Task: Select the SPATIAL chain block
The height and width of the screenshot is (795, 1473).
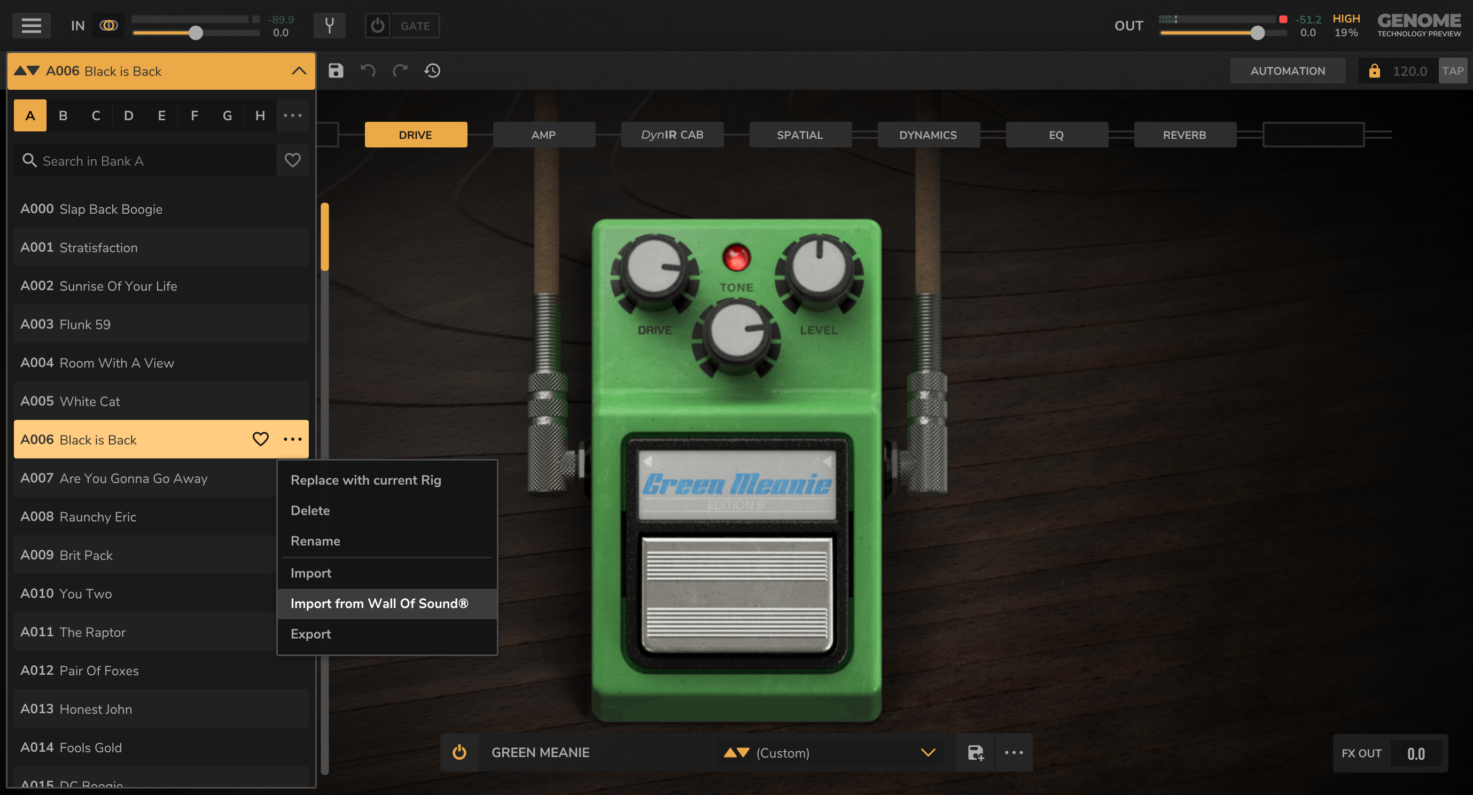Action: coord(800,135)
